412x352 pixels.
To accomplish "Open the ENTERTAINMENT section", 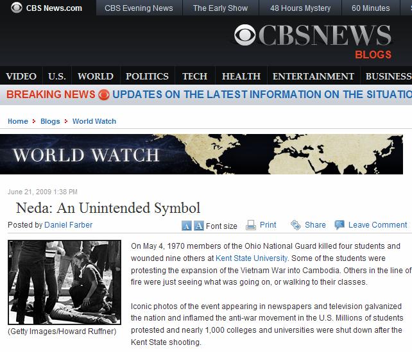I will tap(313, 76).
